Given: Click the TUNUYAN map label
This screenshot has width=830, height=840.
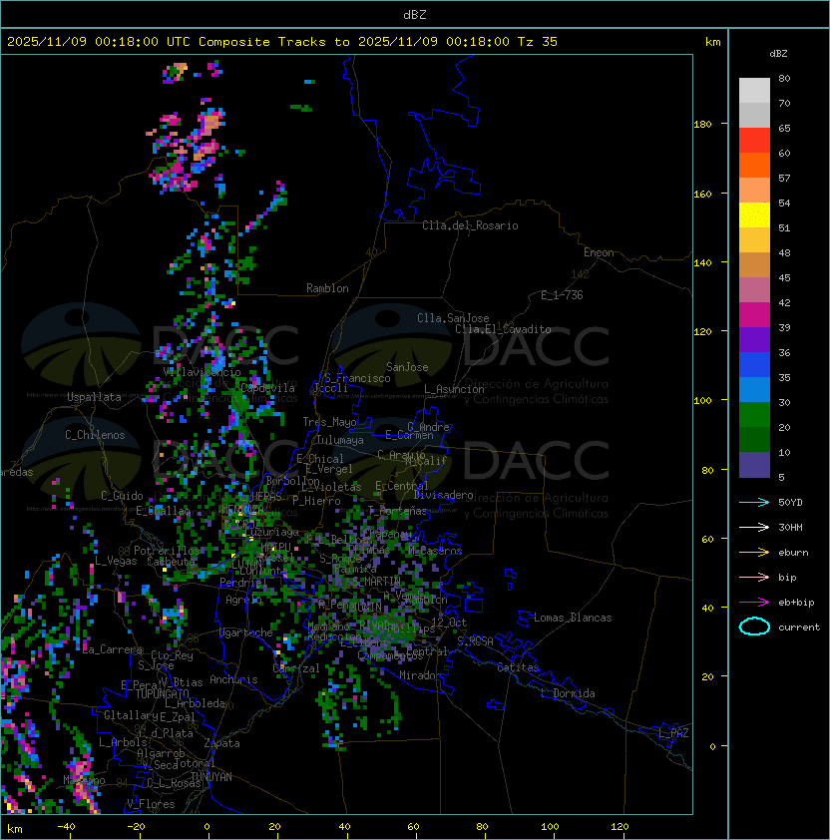Looking at the screenshot, I should click(211, 777).
